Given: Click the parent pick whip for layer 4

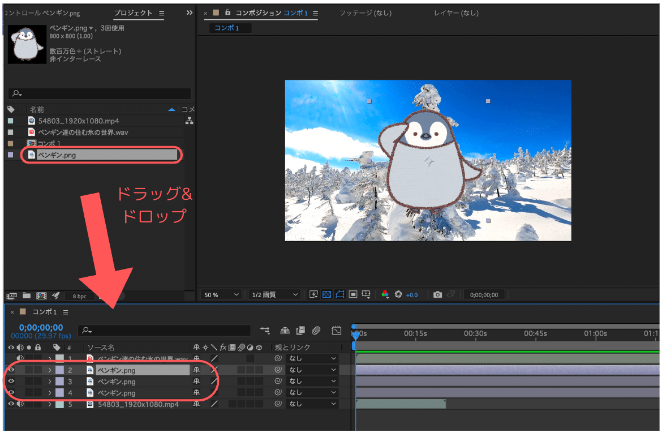Looking at the screenshot, I should [278, 392].
